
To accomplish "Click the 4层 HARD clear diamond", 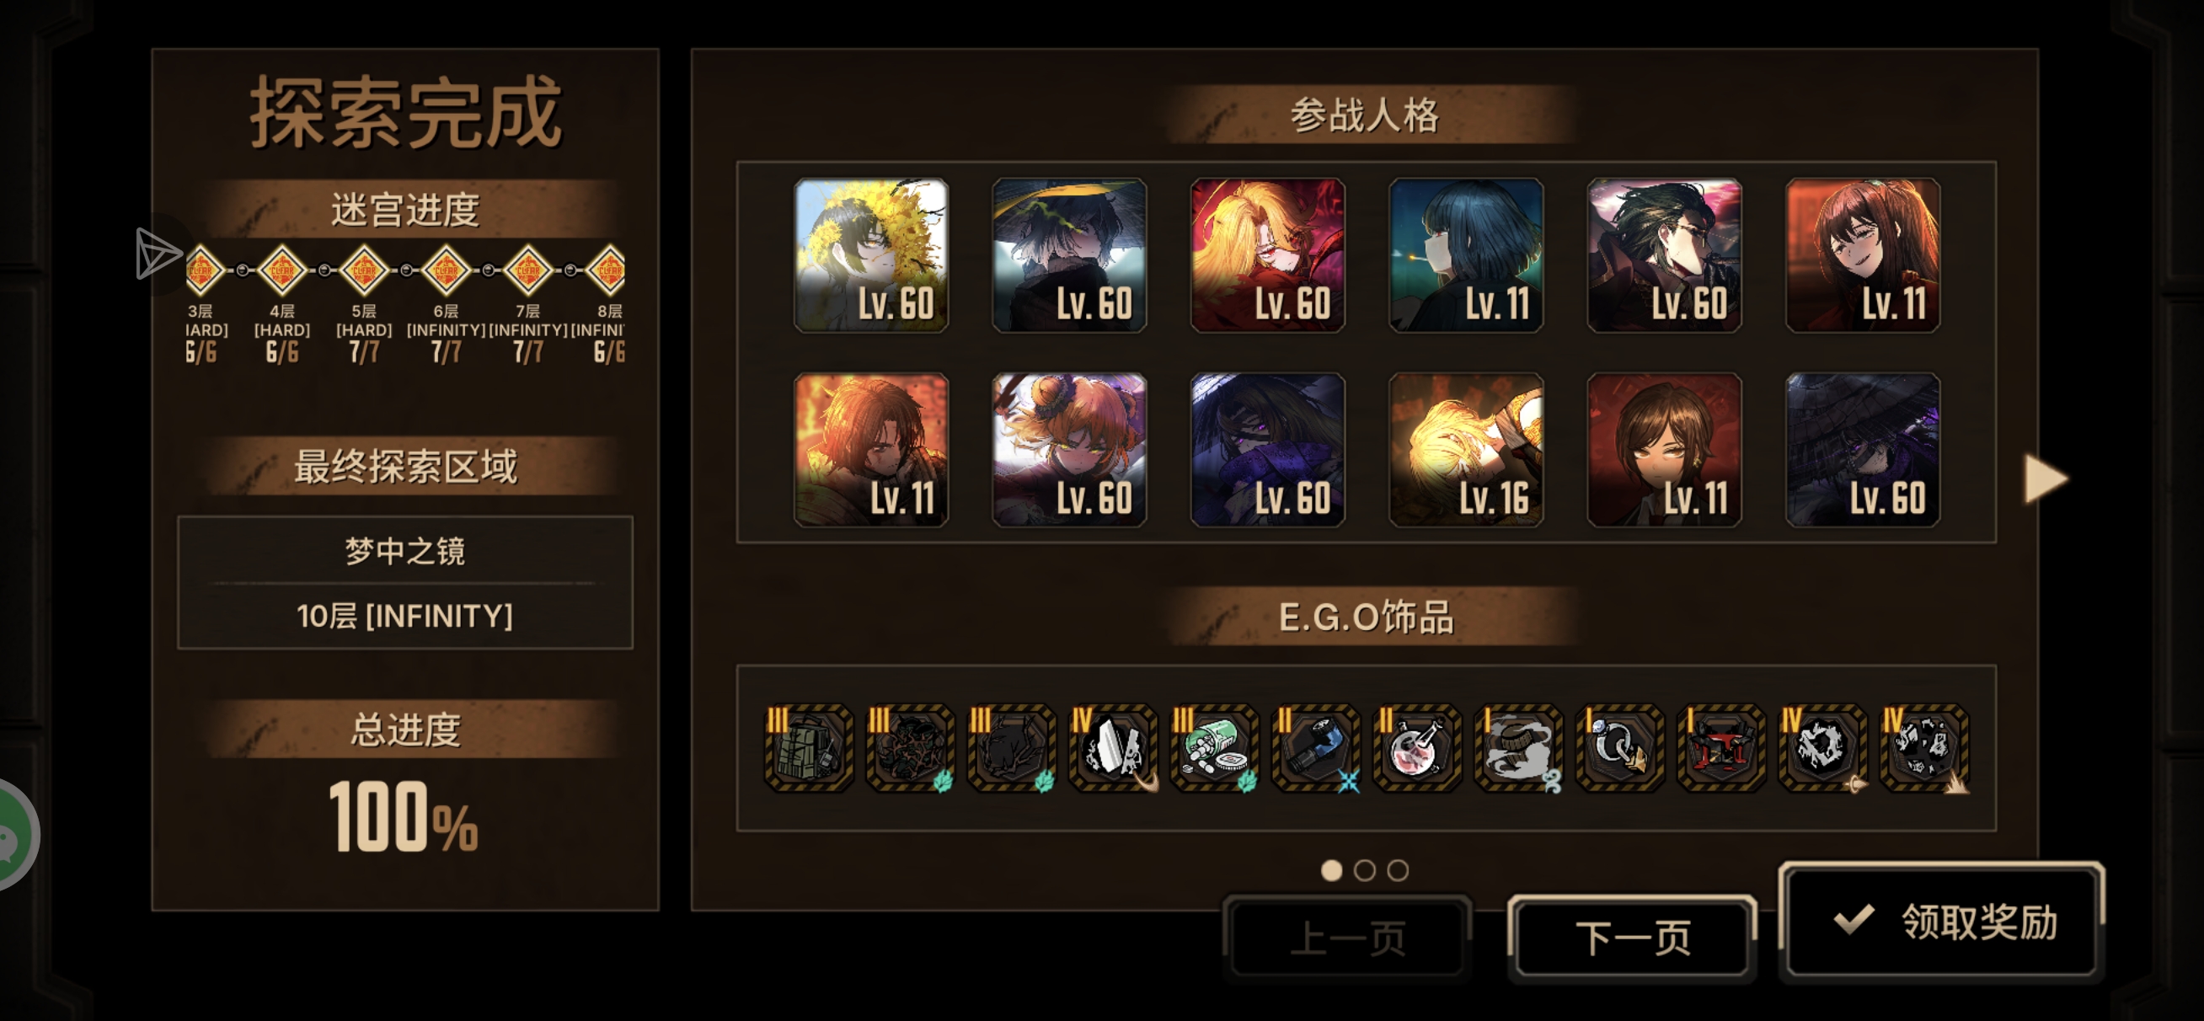I will pyautogui.click(x=281, y=270).
